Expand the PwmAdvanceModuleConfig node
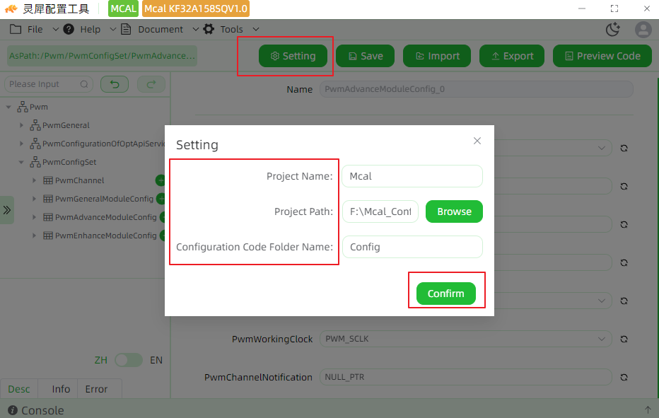 (x=34, y=217)
